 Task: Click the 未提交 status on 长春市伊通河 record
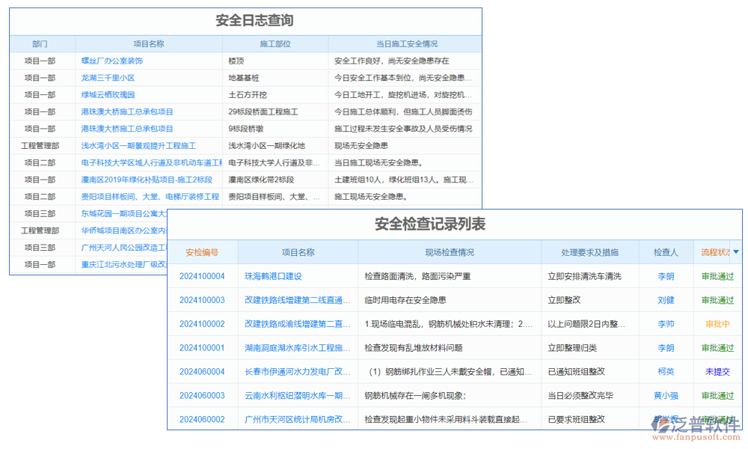click(x=717, y=371)
